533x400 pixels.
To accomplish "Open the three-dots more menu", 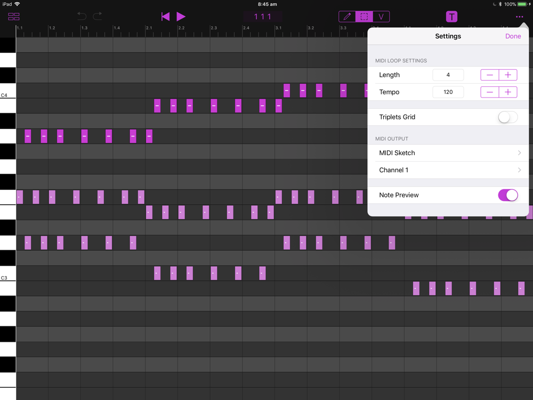I will tap(519, 17).
